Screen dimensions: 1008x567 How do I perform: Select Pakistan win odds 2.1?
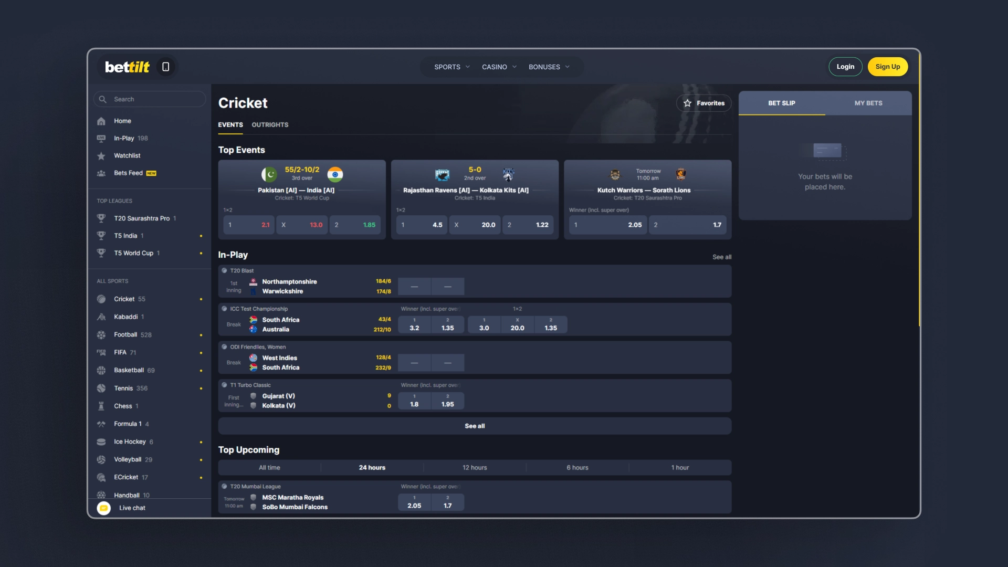(x=249, y=225)
